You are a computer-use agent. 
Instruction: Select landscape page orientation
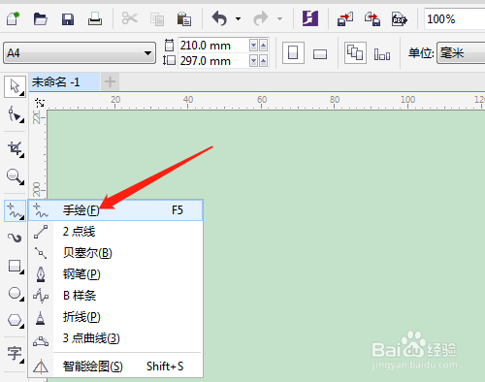pyautogui.click(x=320, y=53)
